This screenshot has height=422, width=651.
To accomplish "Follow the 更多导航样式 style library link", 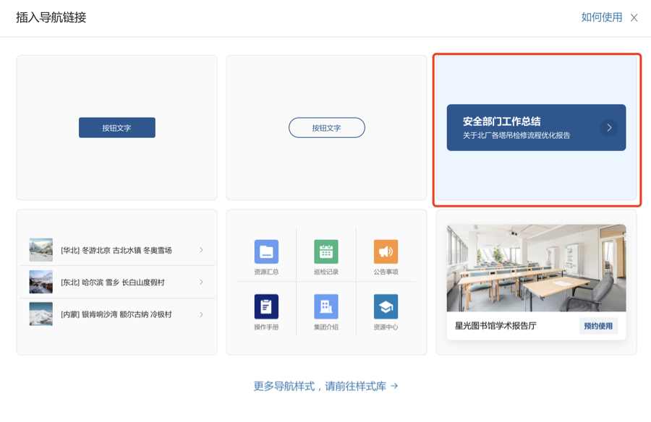I will [x=325, y=386].
